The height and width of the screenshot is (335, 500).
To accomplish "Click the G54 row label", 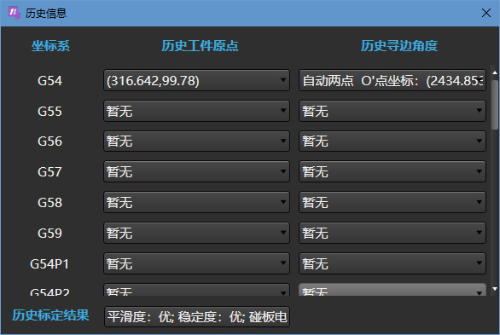I will point(49,81).
